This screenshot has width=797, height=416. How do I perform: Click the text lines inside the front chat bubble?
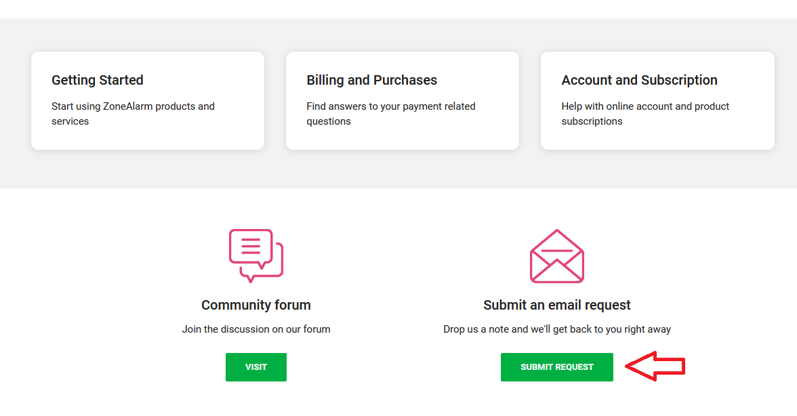[x=251, y=246]
